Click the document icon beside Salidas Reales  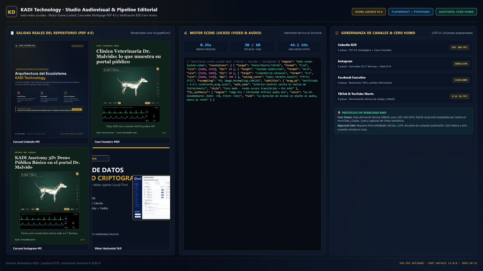pos(12,33)
